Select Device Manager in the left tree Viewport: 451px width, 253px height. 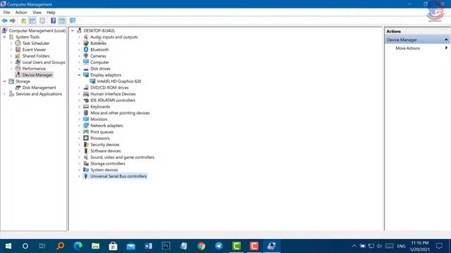37,75
